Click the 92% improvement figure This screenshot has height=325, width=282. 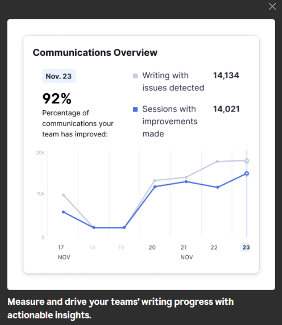click(x=57, y=98)
